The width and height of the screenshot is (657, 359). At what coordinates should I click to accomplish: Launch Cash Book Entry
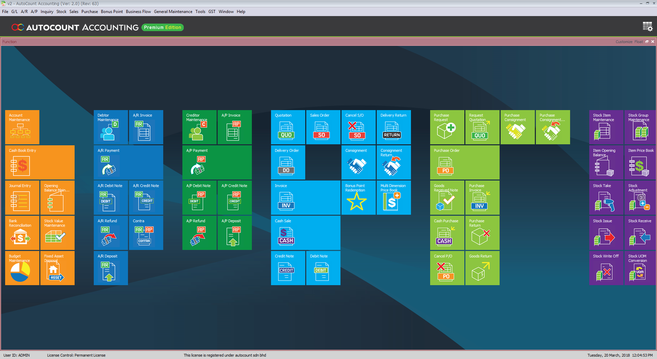(x=40, y=162)
